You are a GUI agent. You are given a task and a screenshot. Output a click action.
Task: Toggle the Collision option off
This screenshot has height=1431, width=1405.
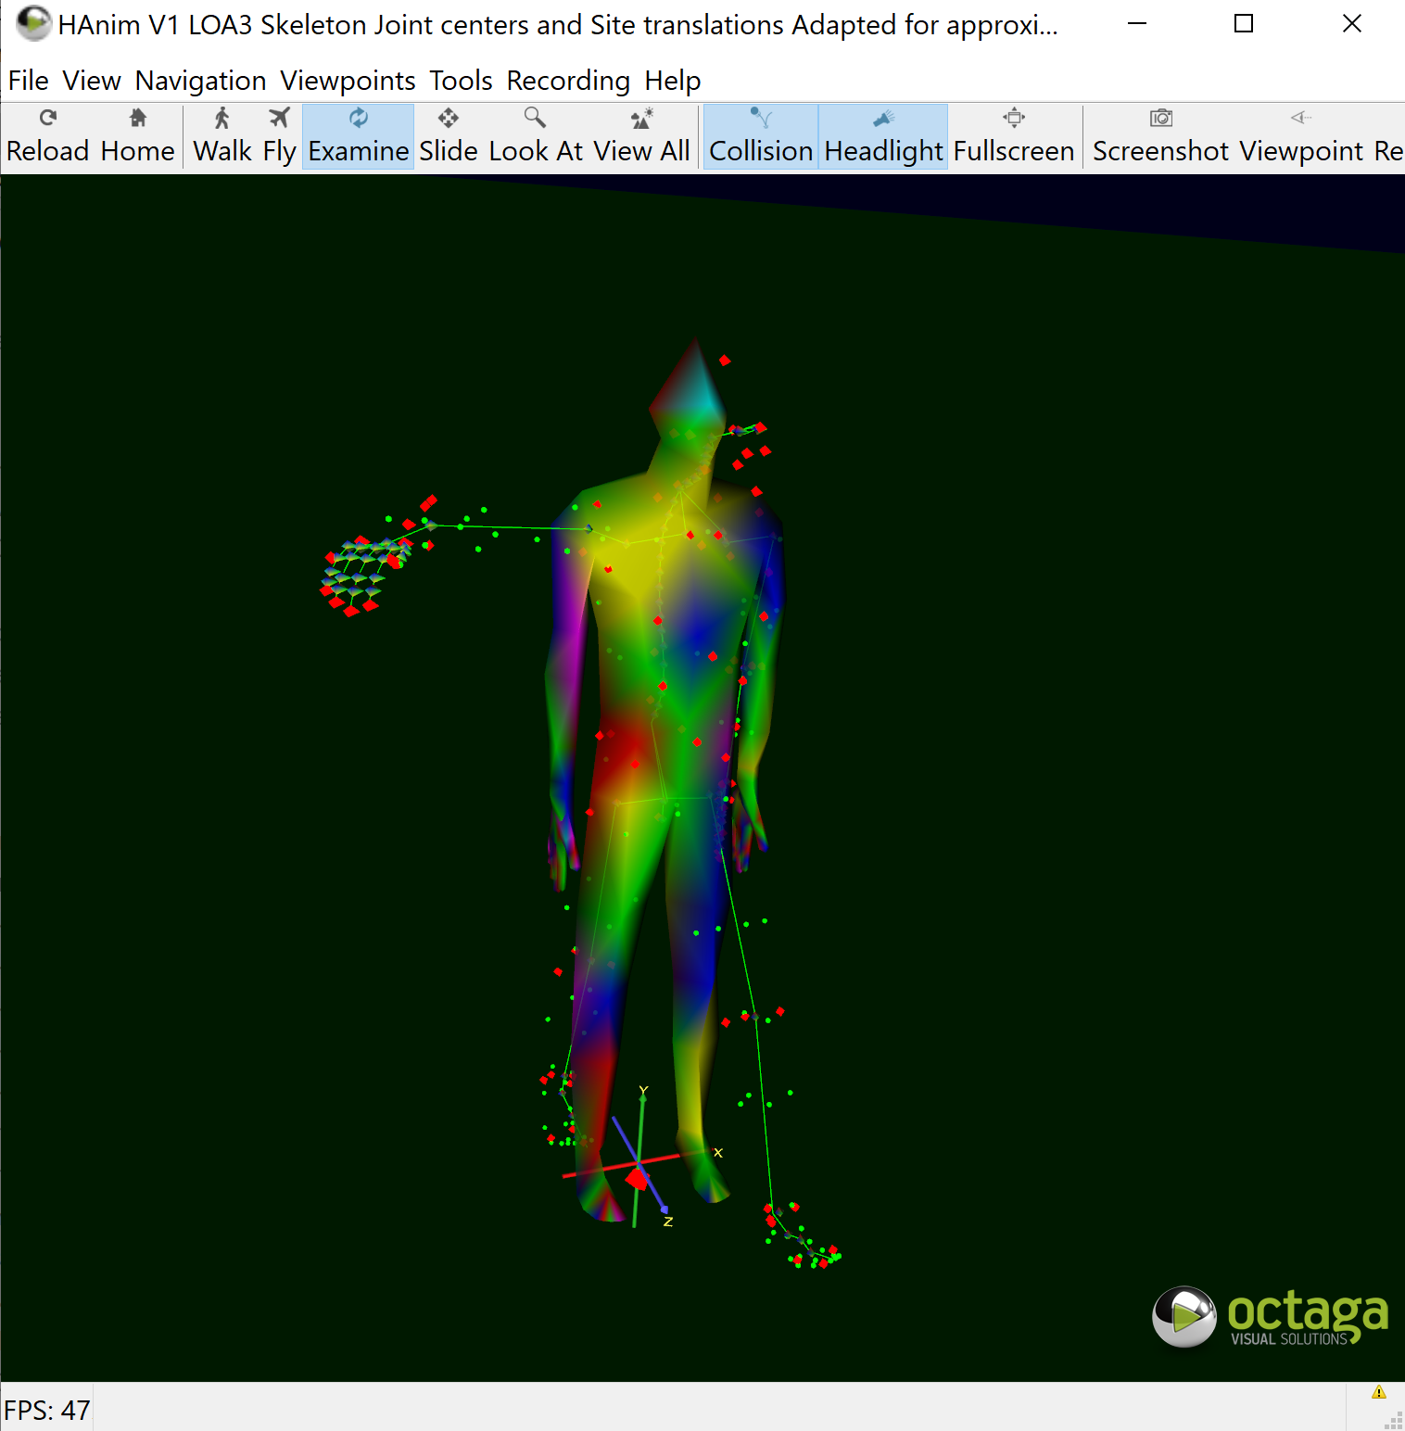760,135
